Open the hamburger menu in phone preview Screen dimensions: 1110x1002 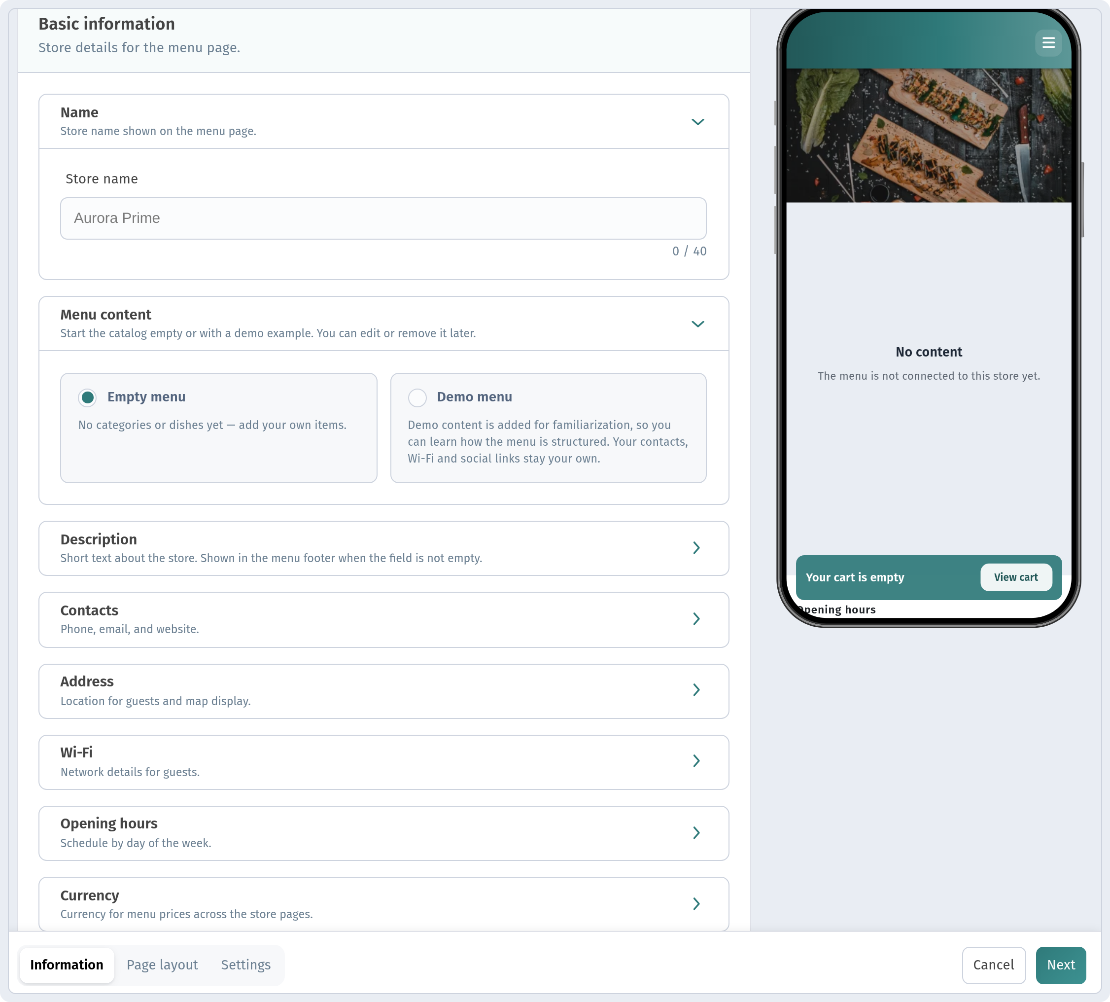(x=1048, y=42)
